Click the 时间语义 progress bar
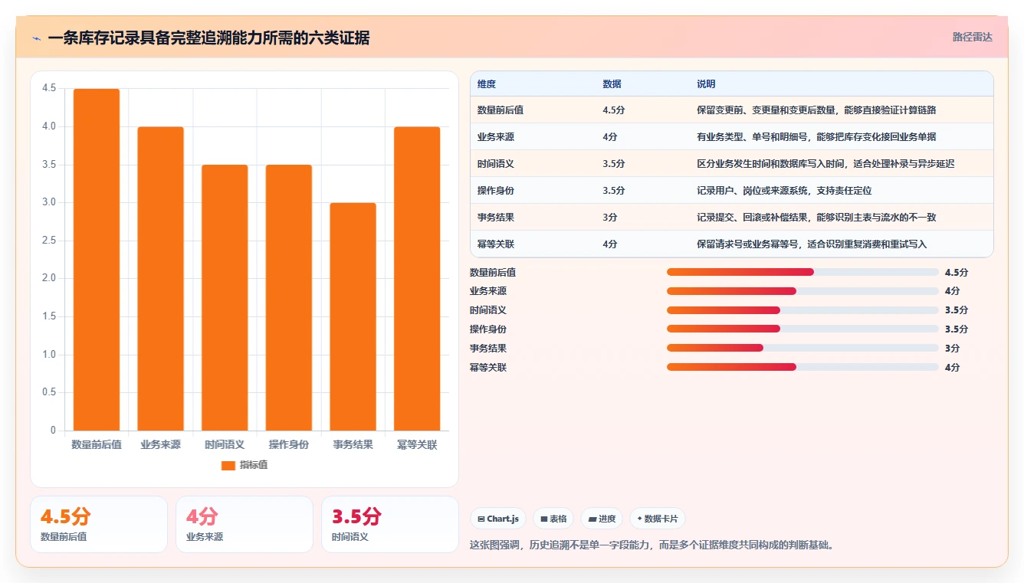The width and height of the screenshot is (1024, 583). pos(802,310)
